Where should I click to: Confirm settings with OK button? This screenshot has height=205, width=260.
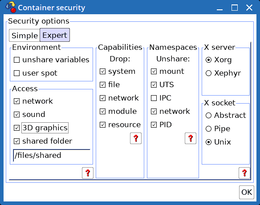[247, 192]
